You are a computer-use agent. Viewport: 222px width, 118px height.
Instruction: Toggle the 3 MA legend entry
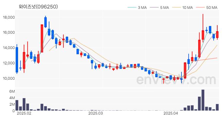coord(137,7)
